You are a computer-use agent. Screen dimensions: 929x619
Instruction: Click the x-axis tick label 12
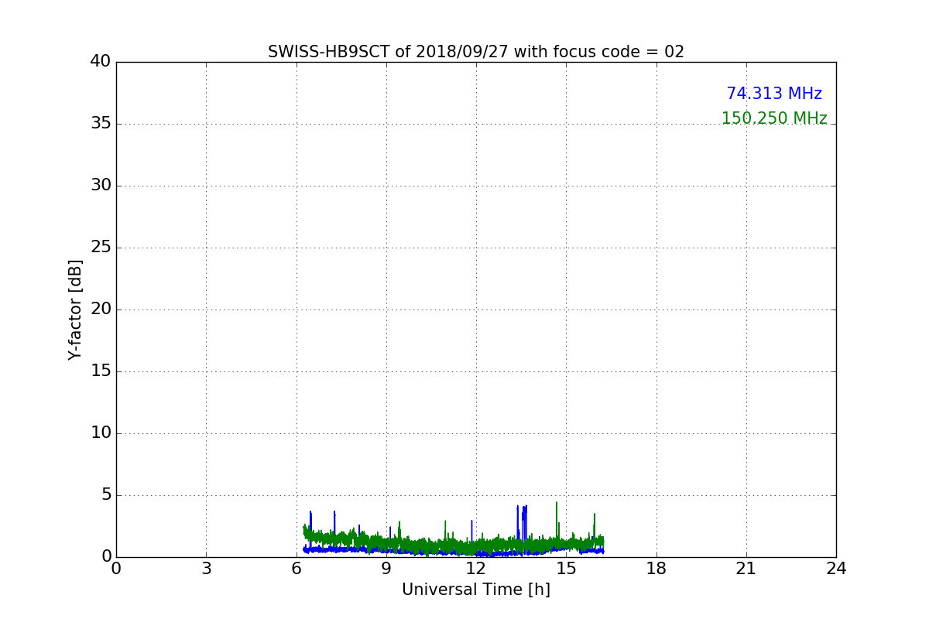(x=476, y=569)
